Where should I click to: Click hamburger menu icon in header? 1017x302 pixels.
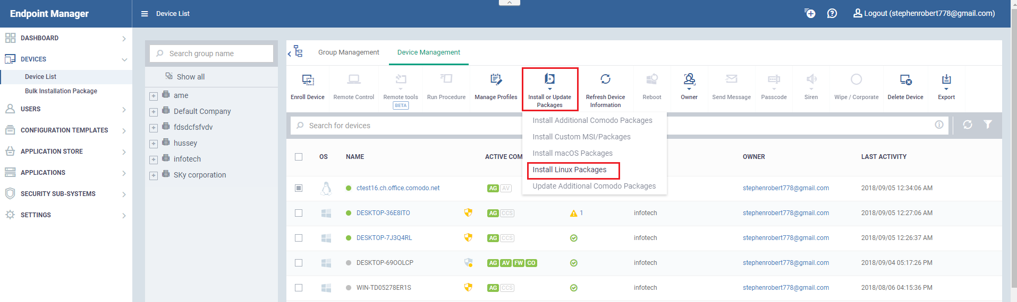(x=145, y=14)
